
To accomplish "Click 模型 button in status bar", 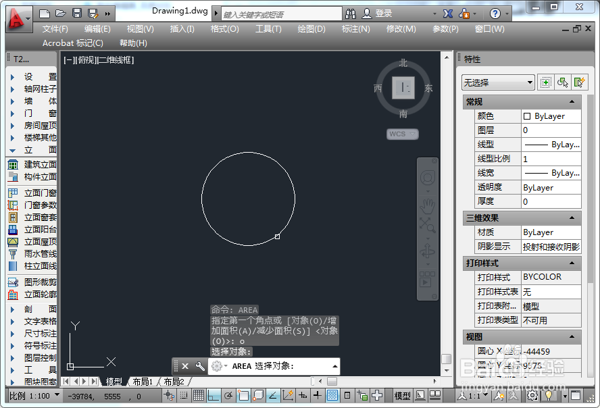I will (x=402, y=396).
